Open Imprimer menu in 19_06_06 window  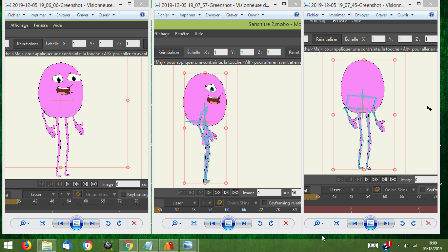[x=41, y=15]
